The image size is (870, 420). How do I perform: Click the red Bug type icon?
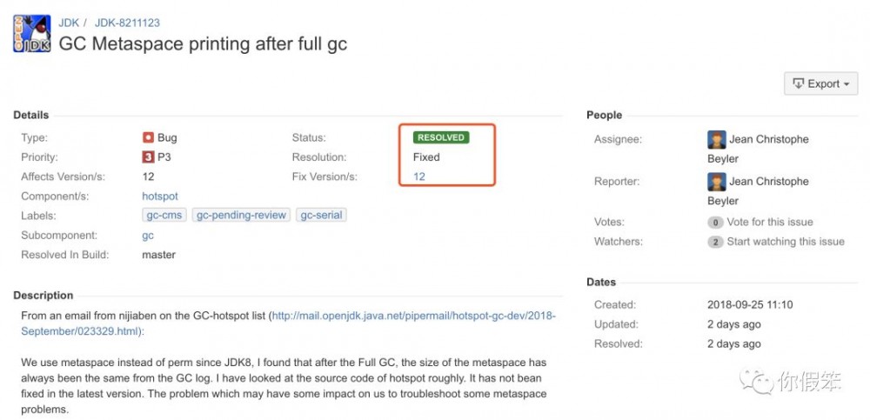148,137
